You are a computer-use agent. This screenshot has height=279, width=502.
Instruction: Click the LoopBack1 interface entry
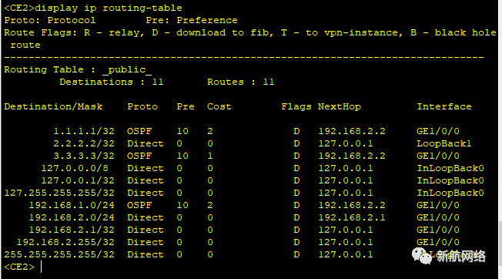(444, 143)
